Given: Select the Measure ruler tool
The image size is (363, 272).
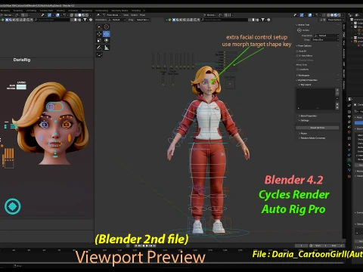Looking at the screenshot, I should (x=107, y=48).
